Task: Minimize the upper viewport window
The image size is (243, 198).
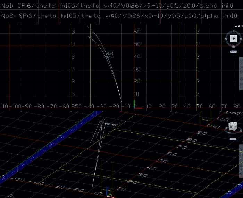Action: [235, 26]
